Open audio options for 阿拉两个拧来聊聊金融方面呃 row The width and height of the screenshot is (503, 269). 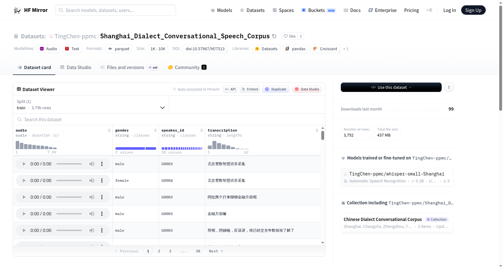click(102, 197)
